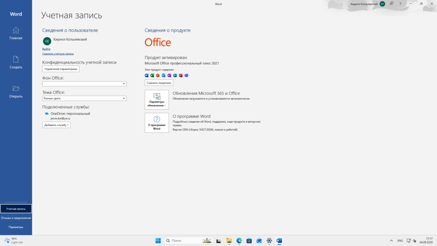The width and height of the screenshot is (437, 246).
Task: Open Microsoft Store from the taskbar
Action: click(x=249, y=240)
